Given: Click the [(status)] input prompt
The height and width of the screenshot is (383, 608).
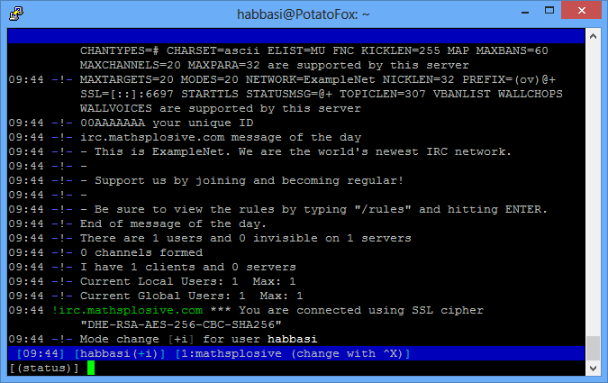Looking at the screenshot, I should tap(44, 368).
